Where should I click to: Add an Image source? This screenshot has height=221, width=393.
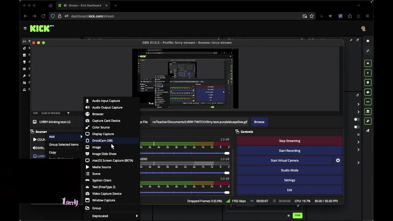click(111, 147)
